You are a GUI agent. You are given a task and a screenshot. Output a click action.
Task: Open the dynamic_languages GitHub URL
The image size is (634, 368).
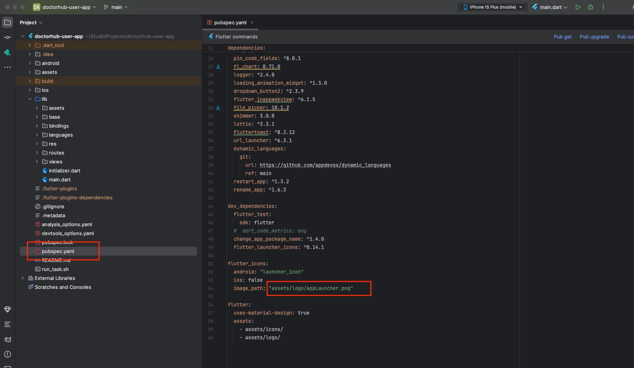tap(325, 165)
